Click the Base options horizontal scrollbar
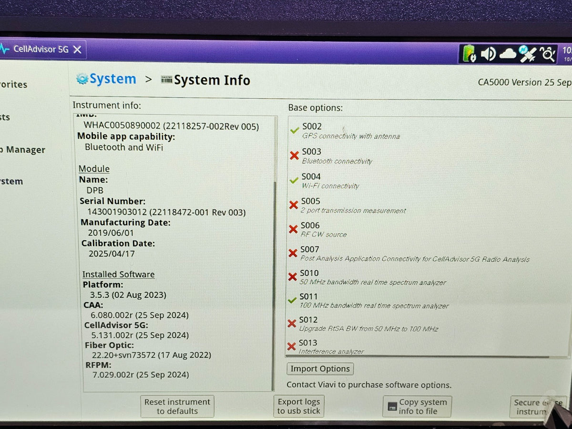 pos(418,357)
